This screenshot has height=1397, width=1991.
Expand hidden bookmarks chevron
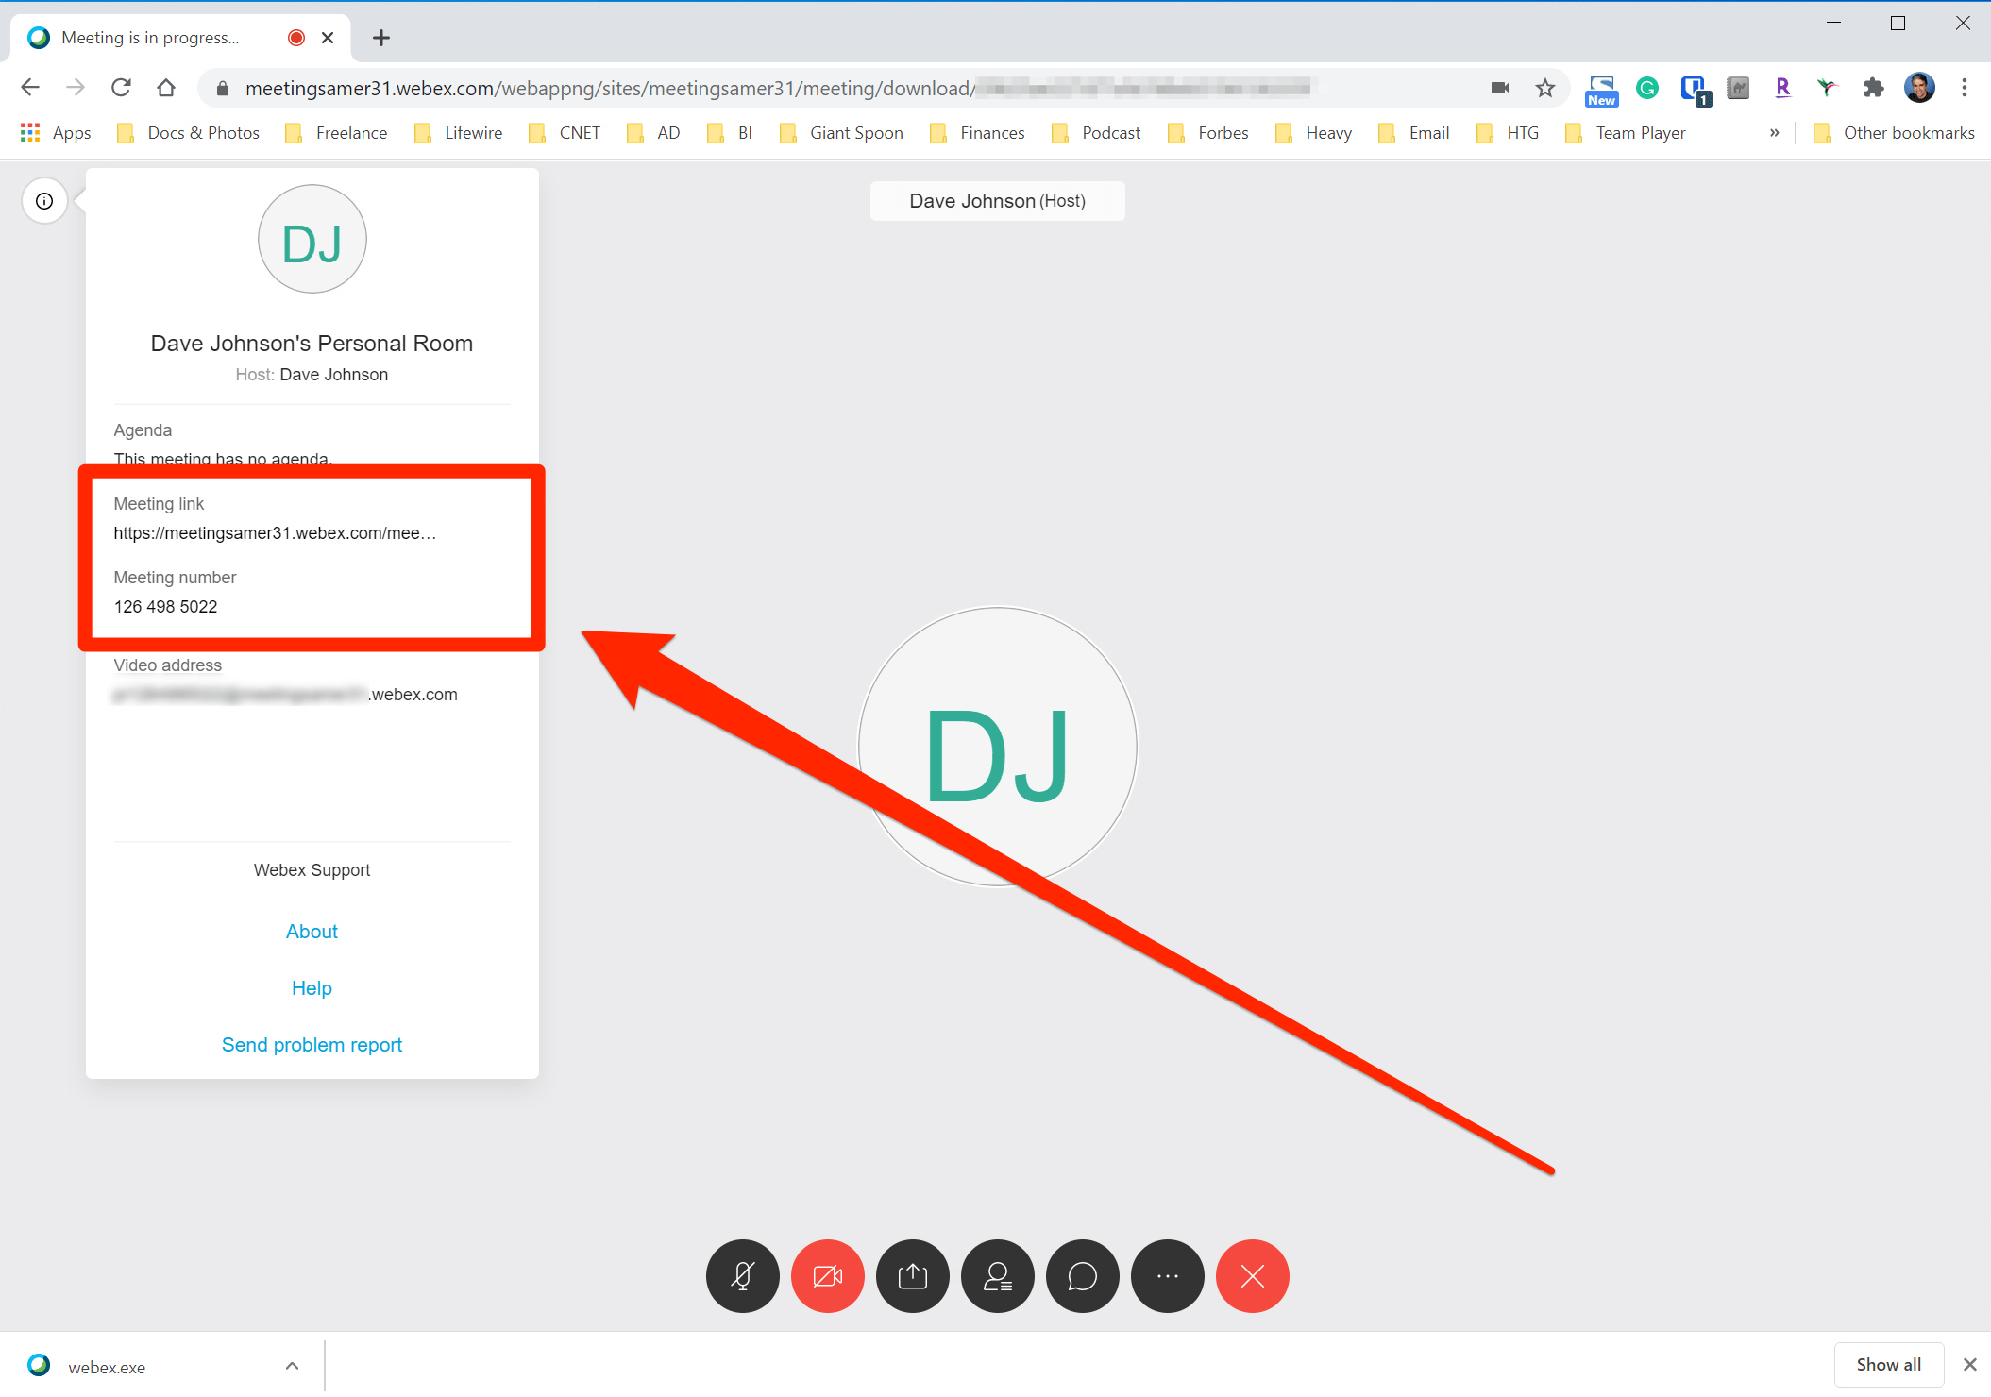(x=1774, y=133)
